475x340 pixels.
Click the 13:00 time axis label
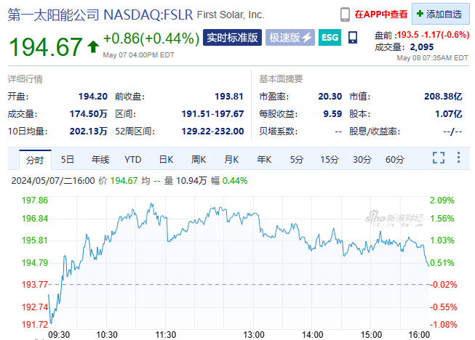point(254,335)
